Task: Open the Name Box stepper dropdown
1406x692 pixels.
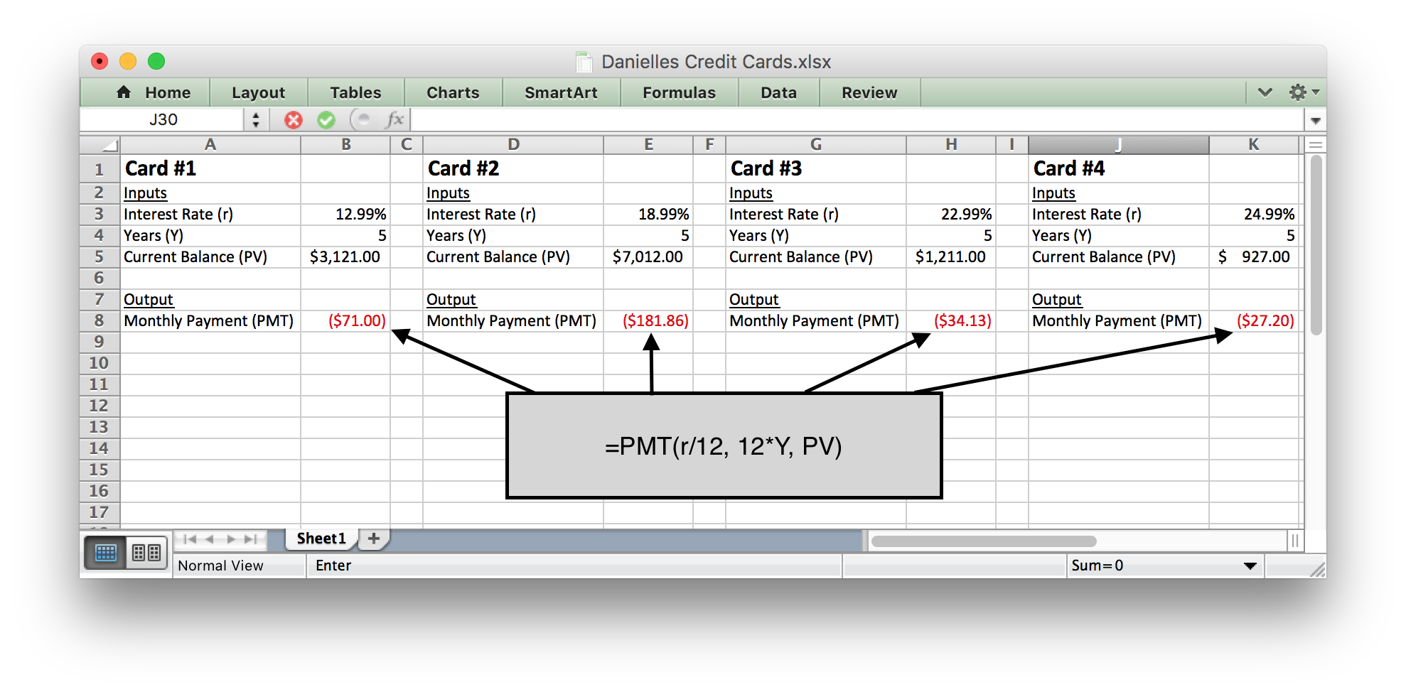Action: coord(255,119)
